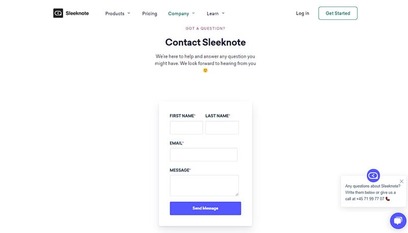The image size is (408, 233).
Task: Open the Learn menu
Action: click(x=213, y=14)
